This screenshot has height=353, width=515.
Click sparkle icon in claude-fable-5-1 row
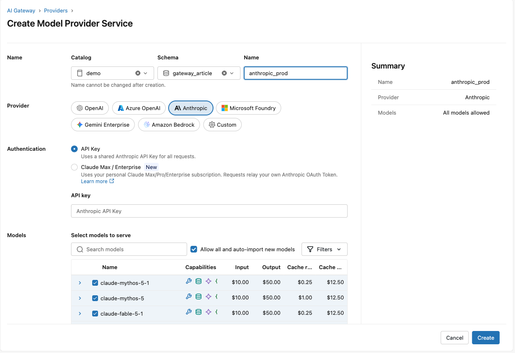point(208,312)
